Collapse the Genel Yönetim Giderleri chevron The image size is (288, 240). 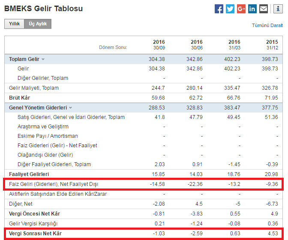pos(71,108)
